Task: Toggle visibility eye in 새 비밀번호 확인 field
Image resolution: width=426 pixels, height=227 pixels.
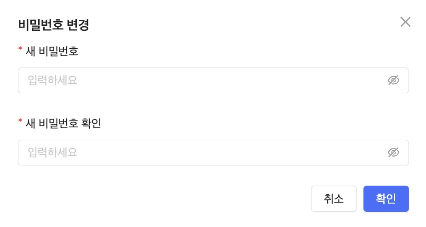Action: [393, 153]
